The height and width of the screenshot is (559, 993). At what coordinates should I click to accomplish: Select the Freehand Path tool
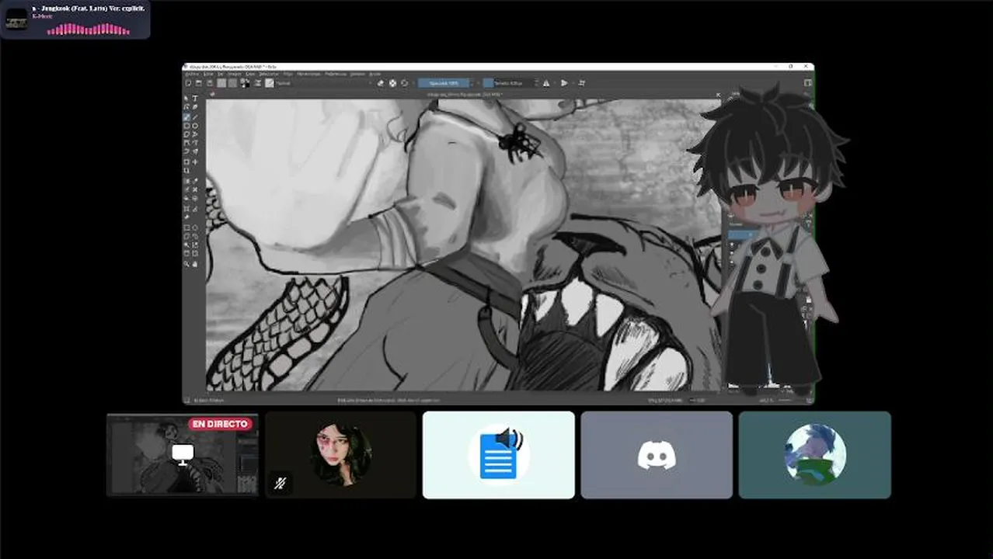[x=195, y=143]
